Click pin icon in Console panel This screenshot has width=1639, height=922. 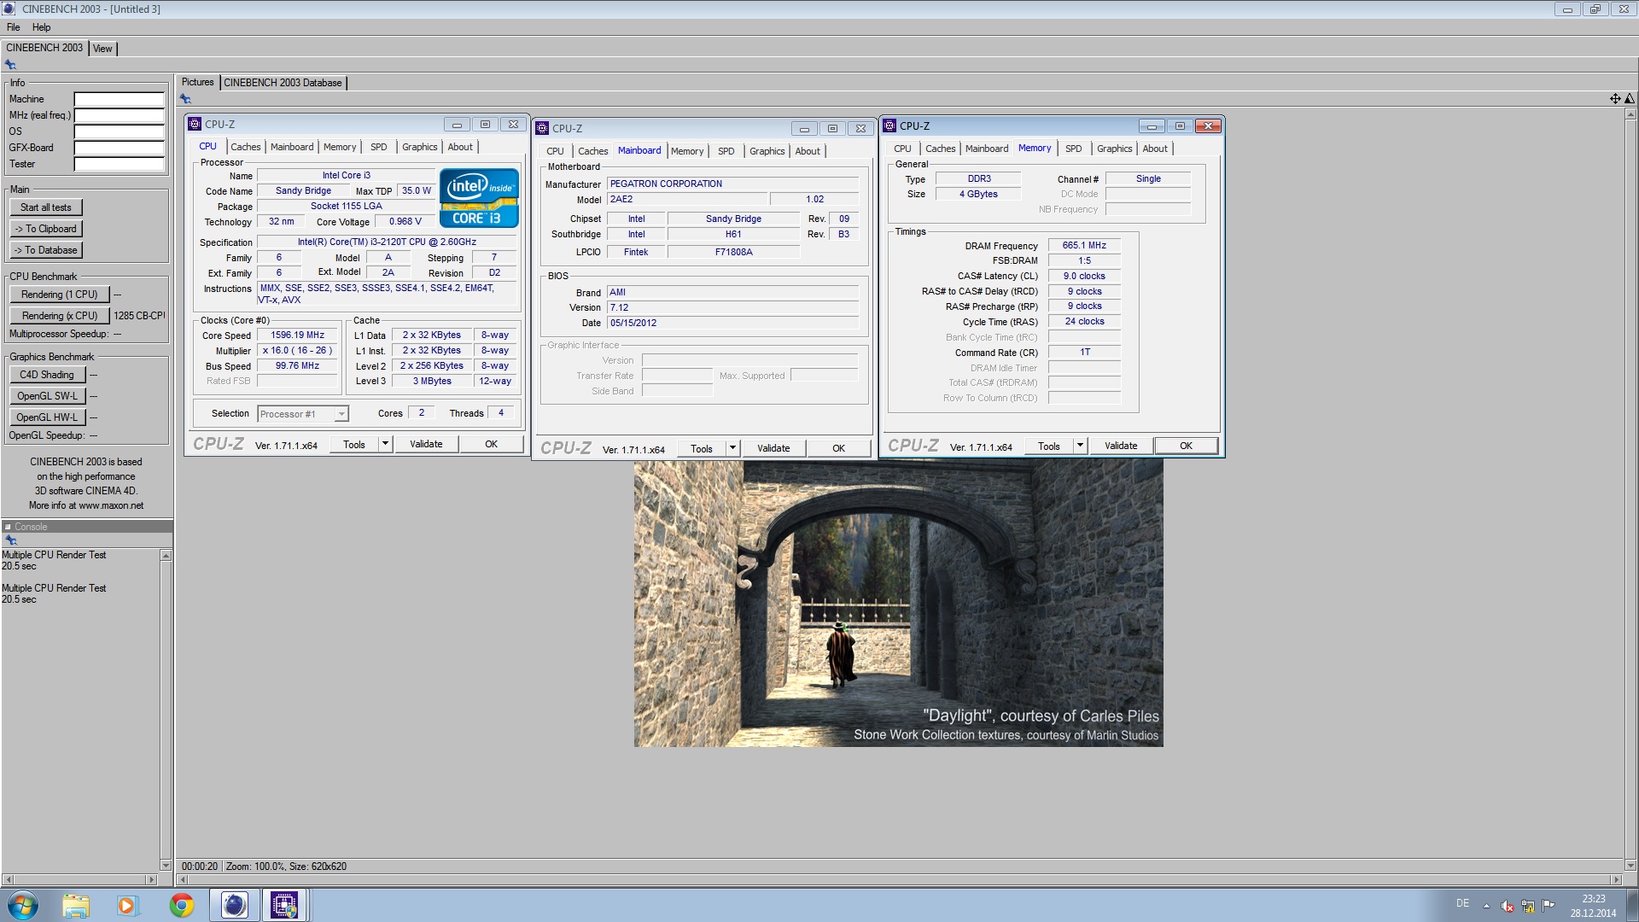coord(10,540)
